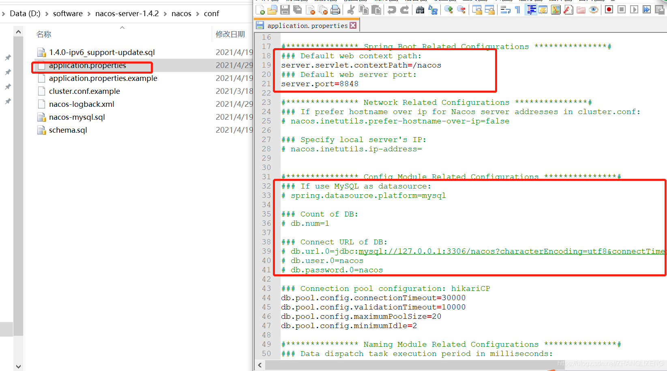Image resolution: width=667 pixels, height=371 pixels.
Task: Toggle synchronized vertical scrolling
Action: [x=477, y=10]
